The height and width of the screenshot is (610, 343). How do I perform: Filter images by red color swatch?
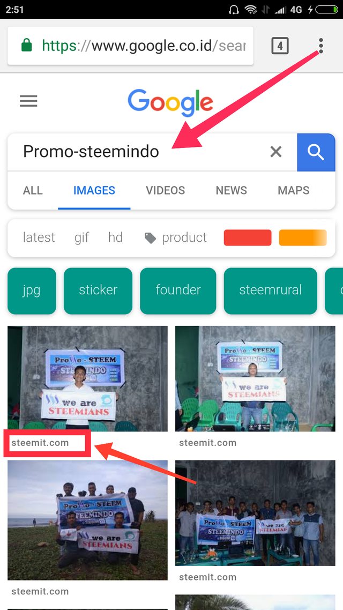tap(248, 237)
